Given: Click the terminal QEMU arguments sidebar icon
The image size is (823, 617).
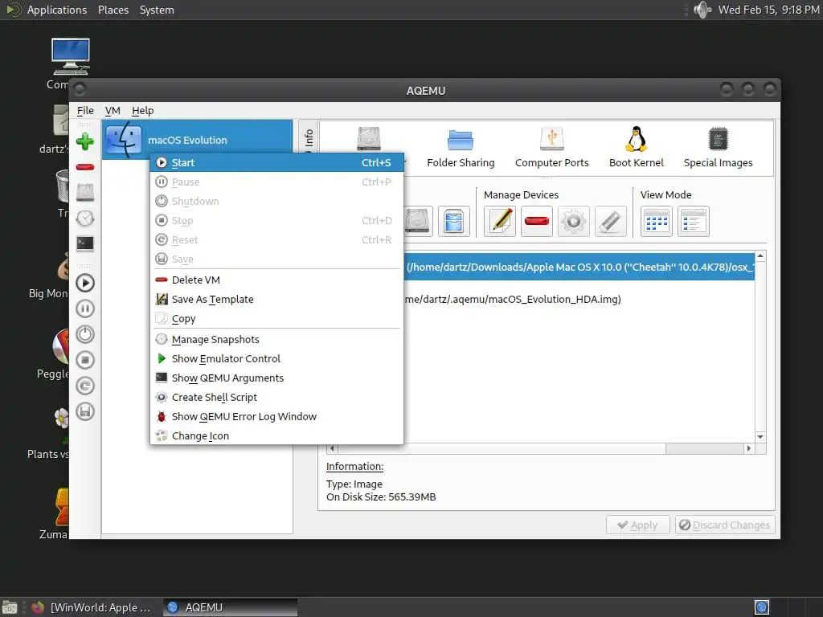Looking at the screenshot, I should pyautogui.click(x=85, y=244).
